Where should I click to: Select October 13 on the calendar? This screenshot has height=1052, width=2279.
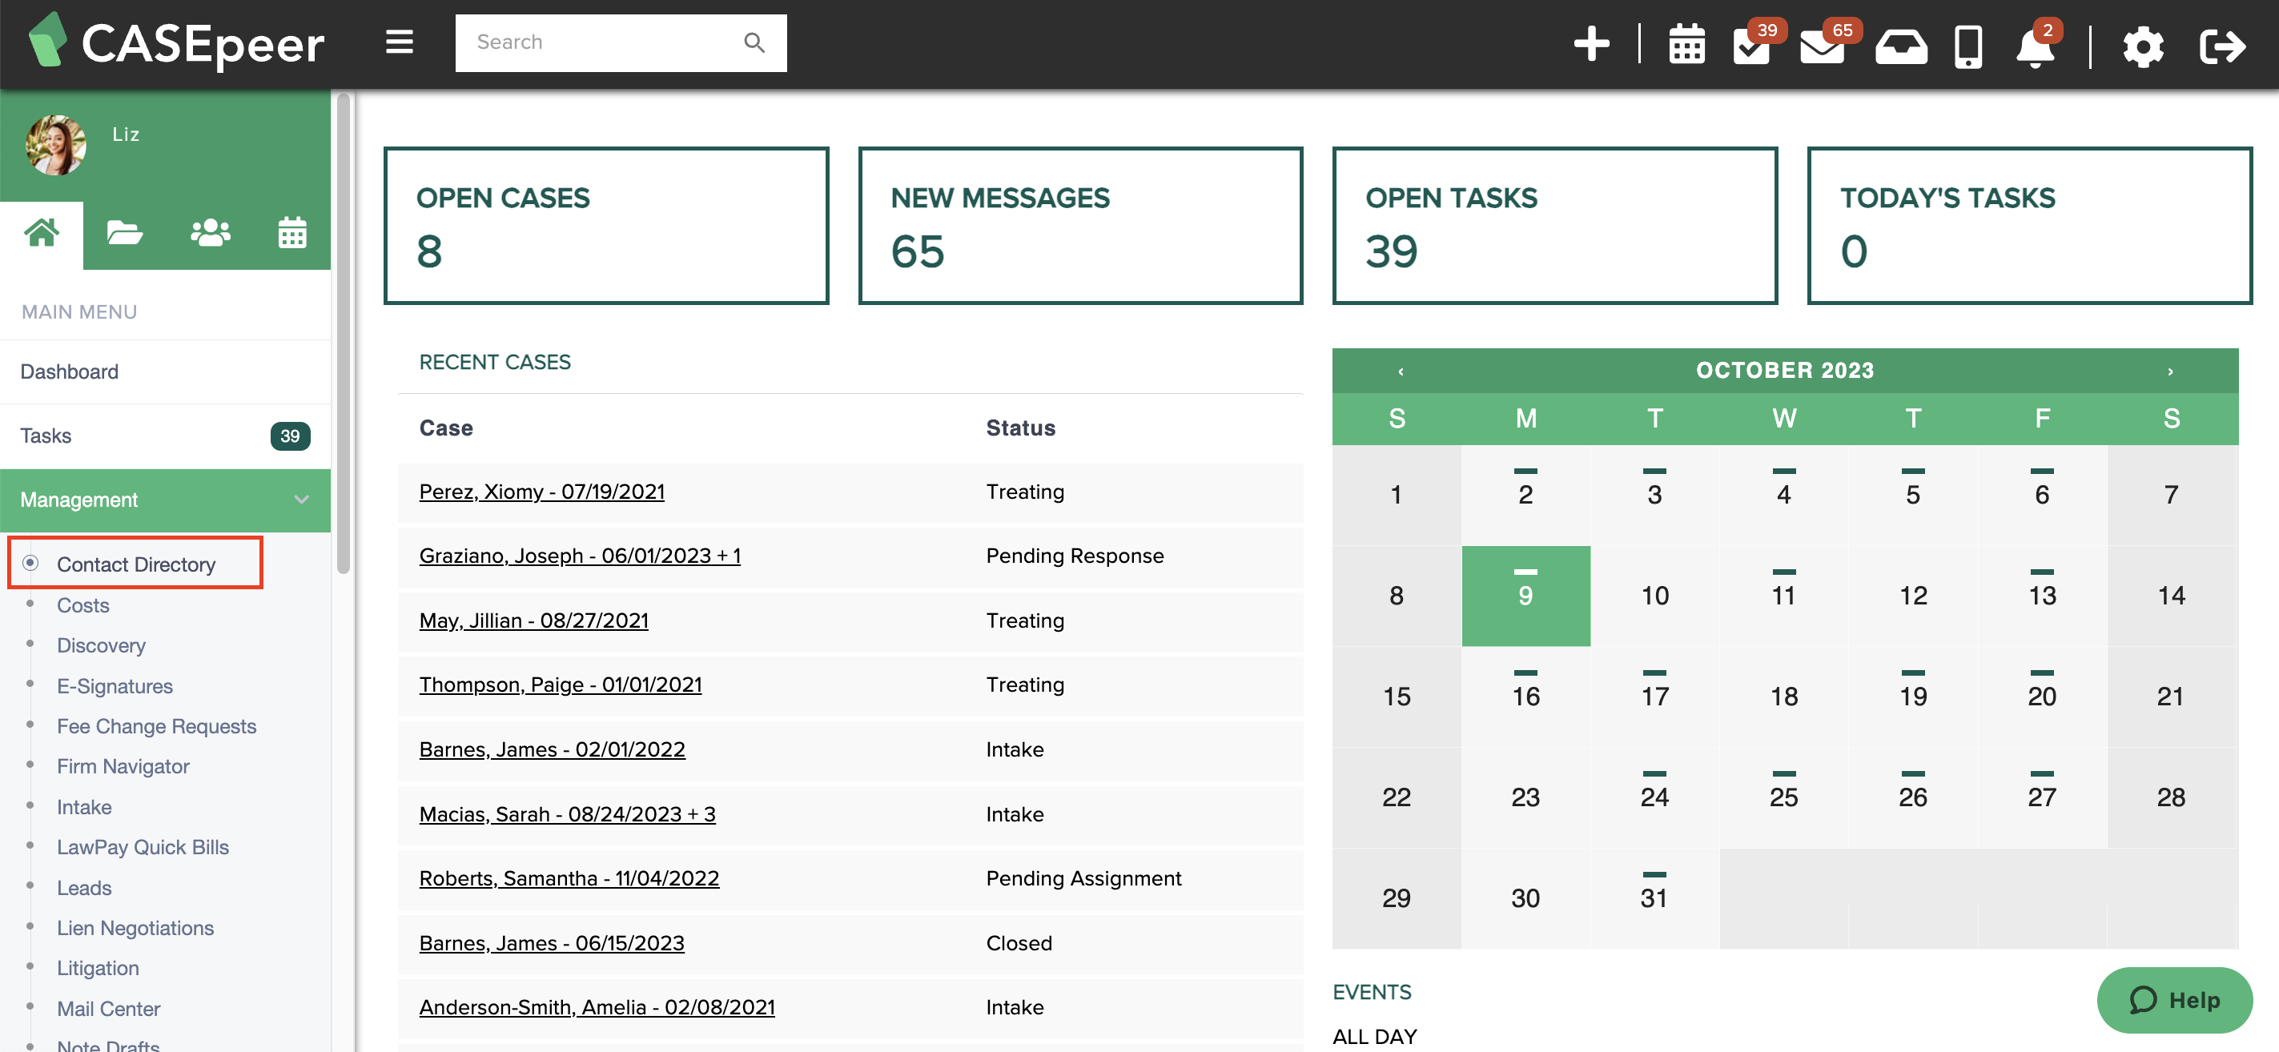[2042, 596]
